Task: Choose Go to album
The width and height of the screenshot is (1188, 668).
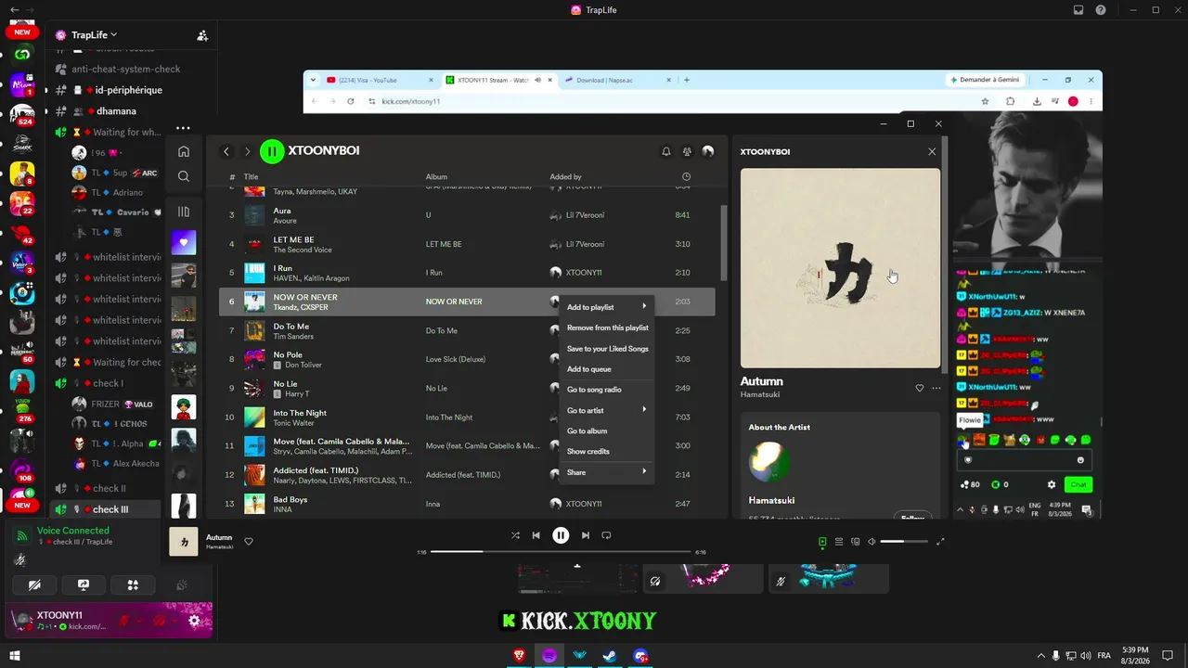Action: pos(607,430)
